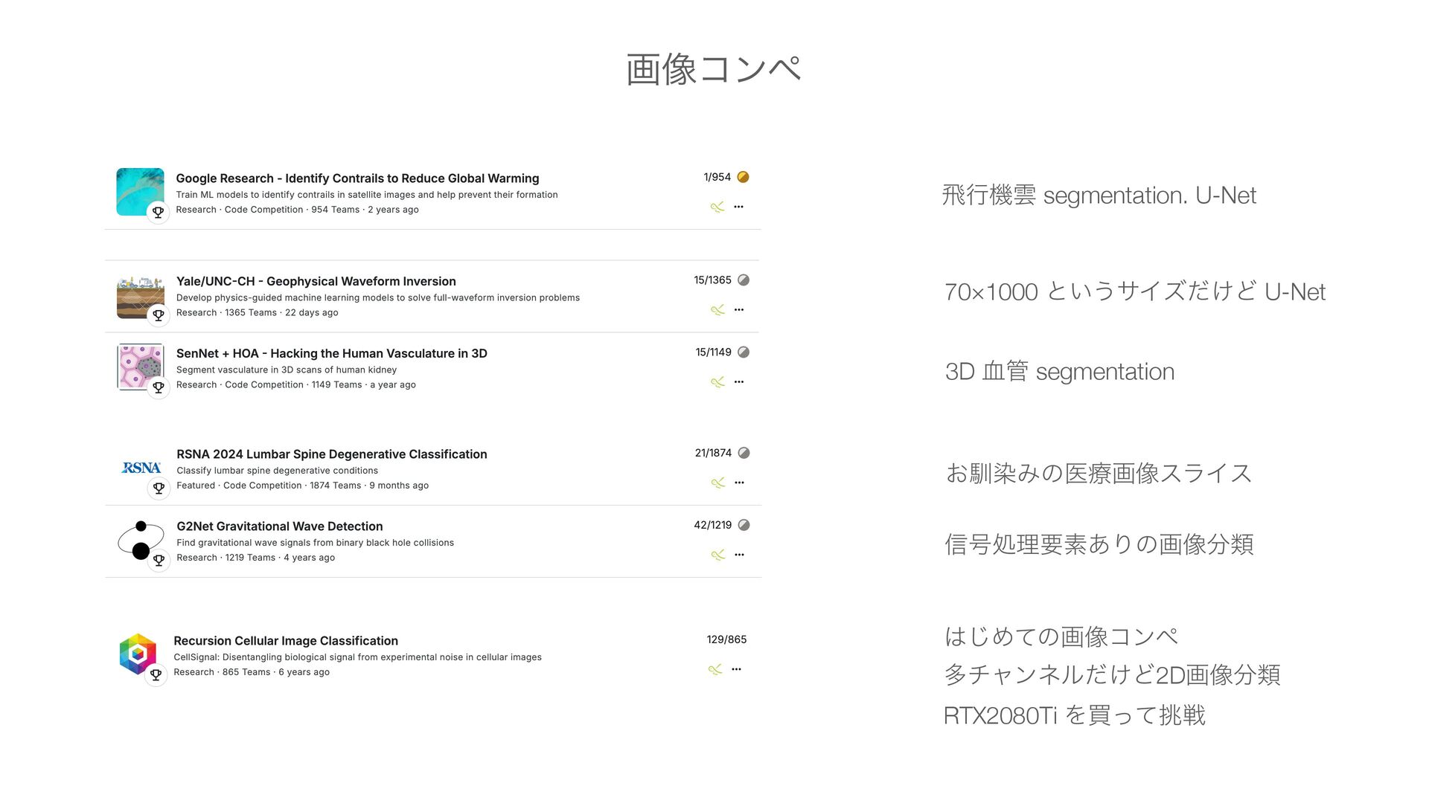This screenshot has width=1429, height=803.
Task: Click note '信号処理要素ありの画像分類'
Action: point(1099,544)
